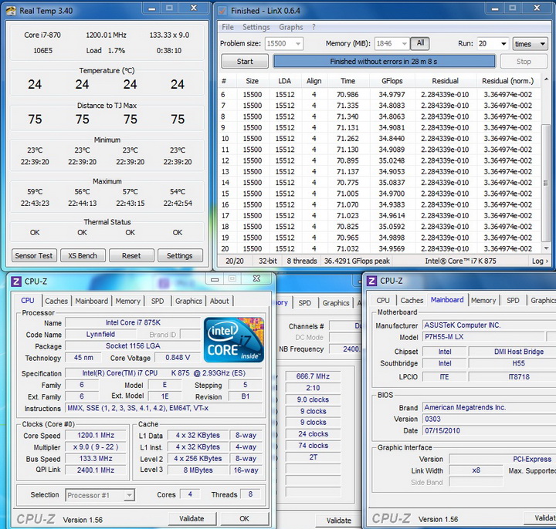This screenshot has height=529, width=556.
Task: Click the Mainboard CPU-Z window Z icon
Action: coord(371,281)
